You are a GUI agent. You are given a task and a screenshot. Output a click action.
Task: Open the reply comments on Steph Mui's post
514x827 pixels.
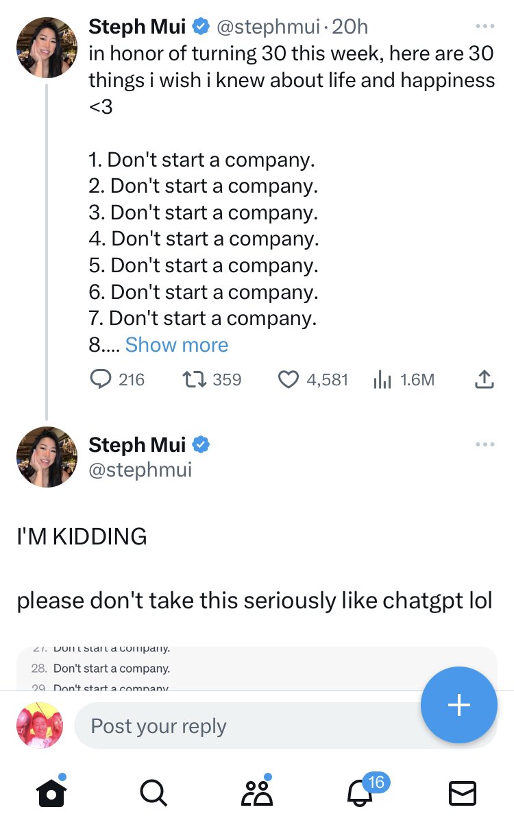(102, 379)
